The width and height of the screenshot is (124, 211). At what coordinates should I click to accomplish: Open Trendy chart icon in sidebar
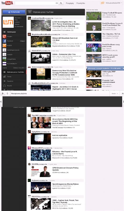[x=4, y=77]
